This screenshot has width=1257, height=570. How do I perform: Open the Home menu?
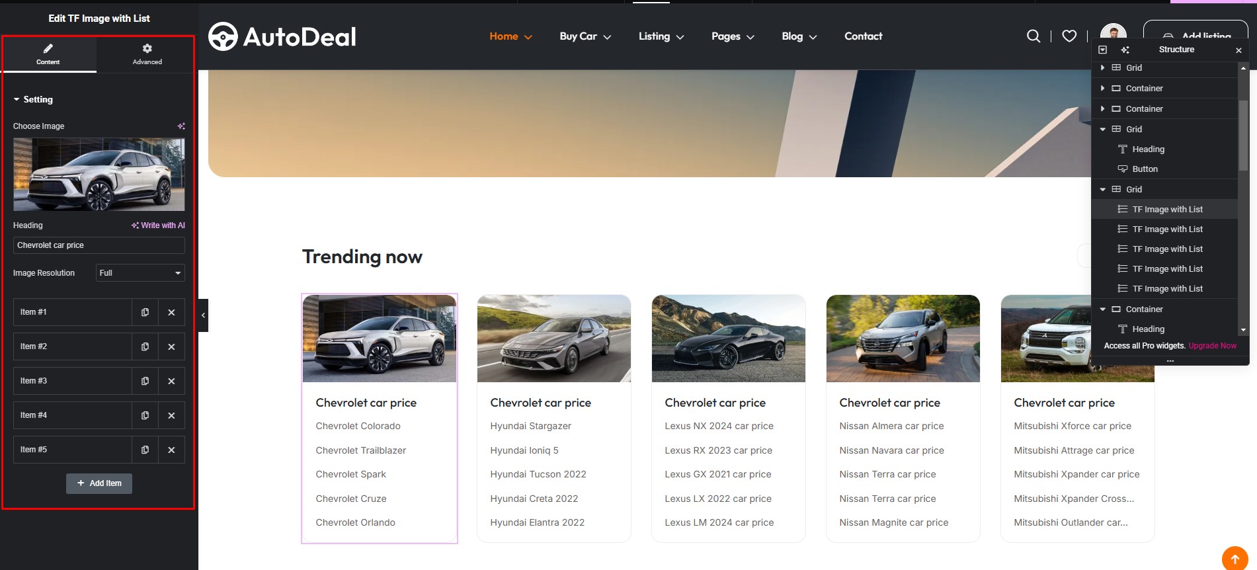tap(510, 36)
